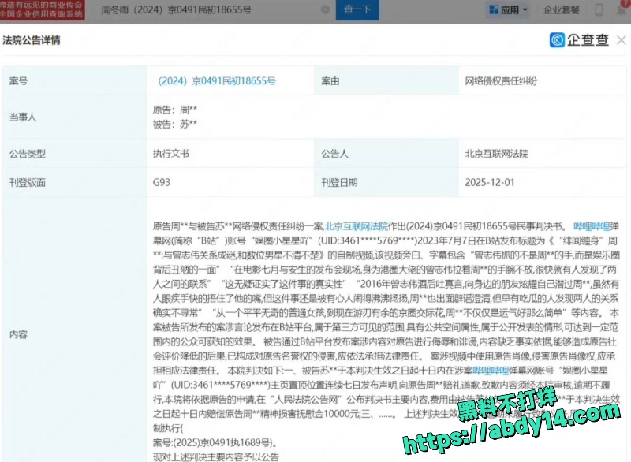631x462 pixels.
Task: Close the 法院公告详情 dialog
Action: click(x=622, y=40)
